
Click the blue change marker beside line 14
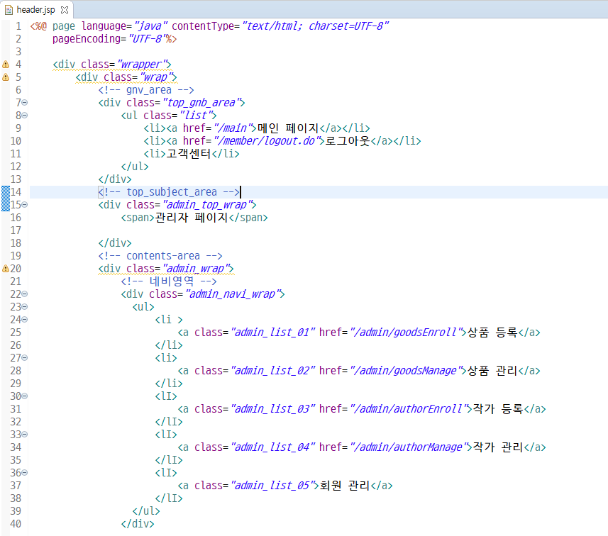click(6, 192)
